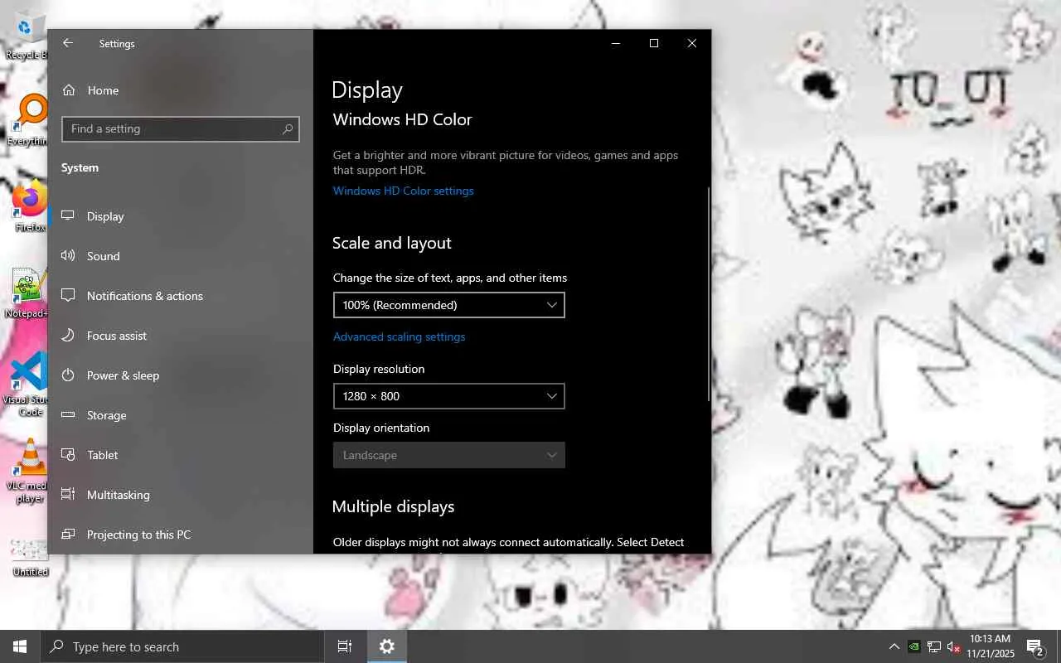This screenshot has width=1061, height=663.
Task: Open Task View from the taskbar
Action: click(x=345, y=646)
